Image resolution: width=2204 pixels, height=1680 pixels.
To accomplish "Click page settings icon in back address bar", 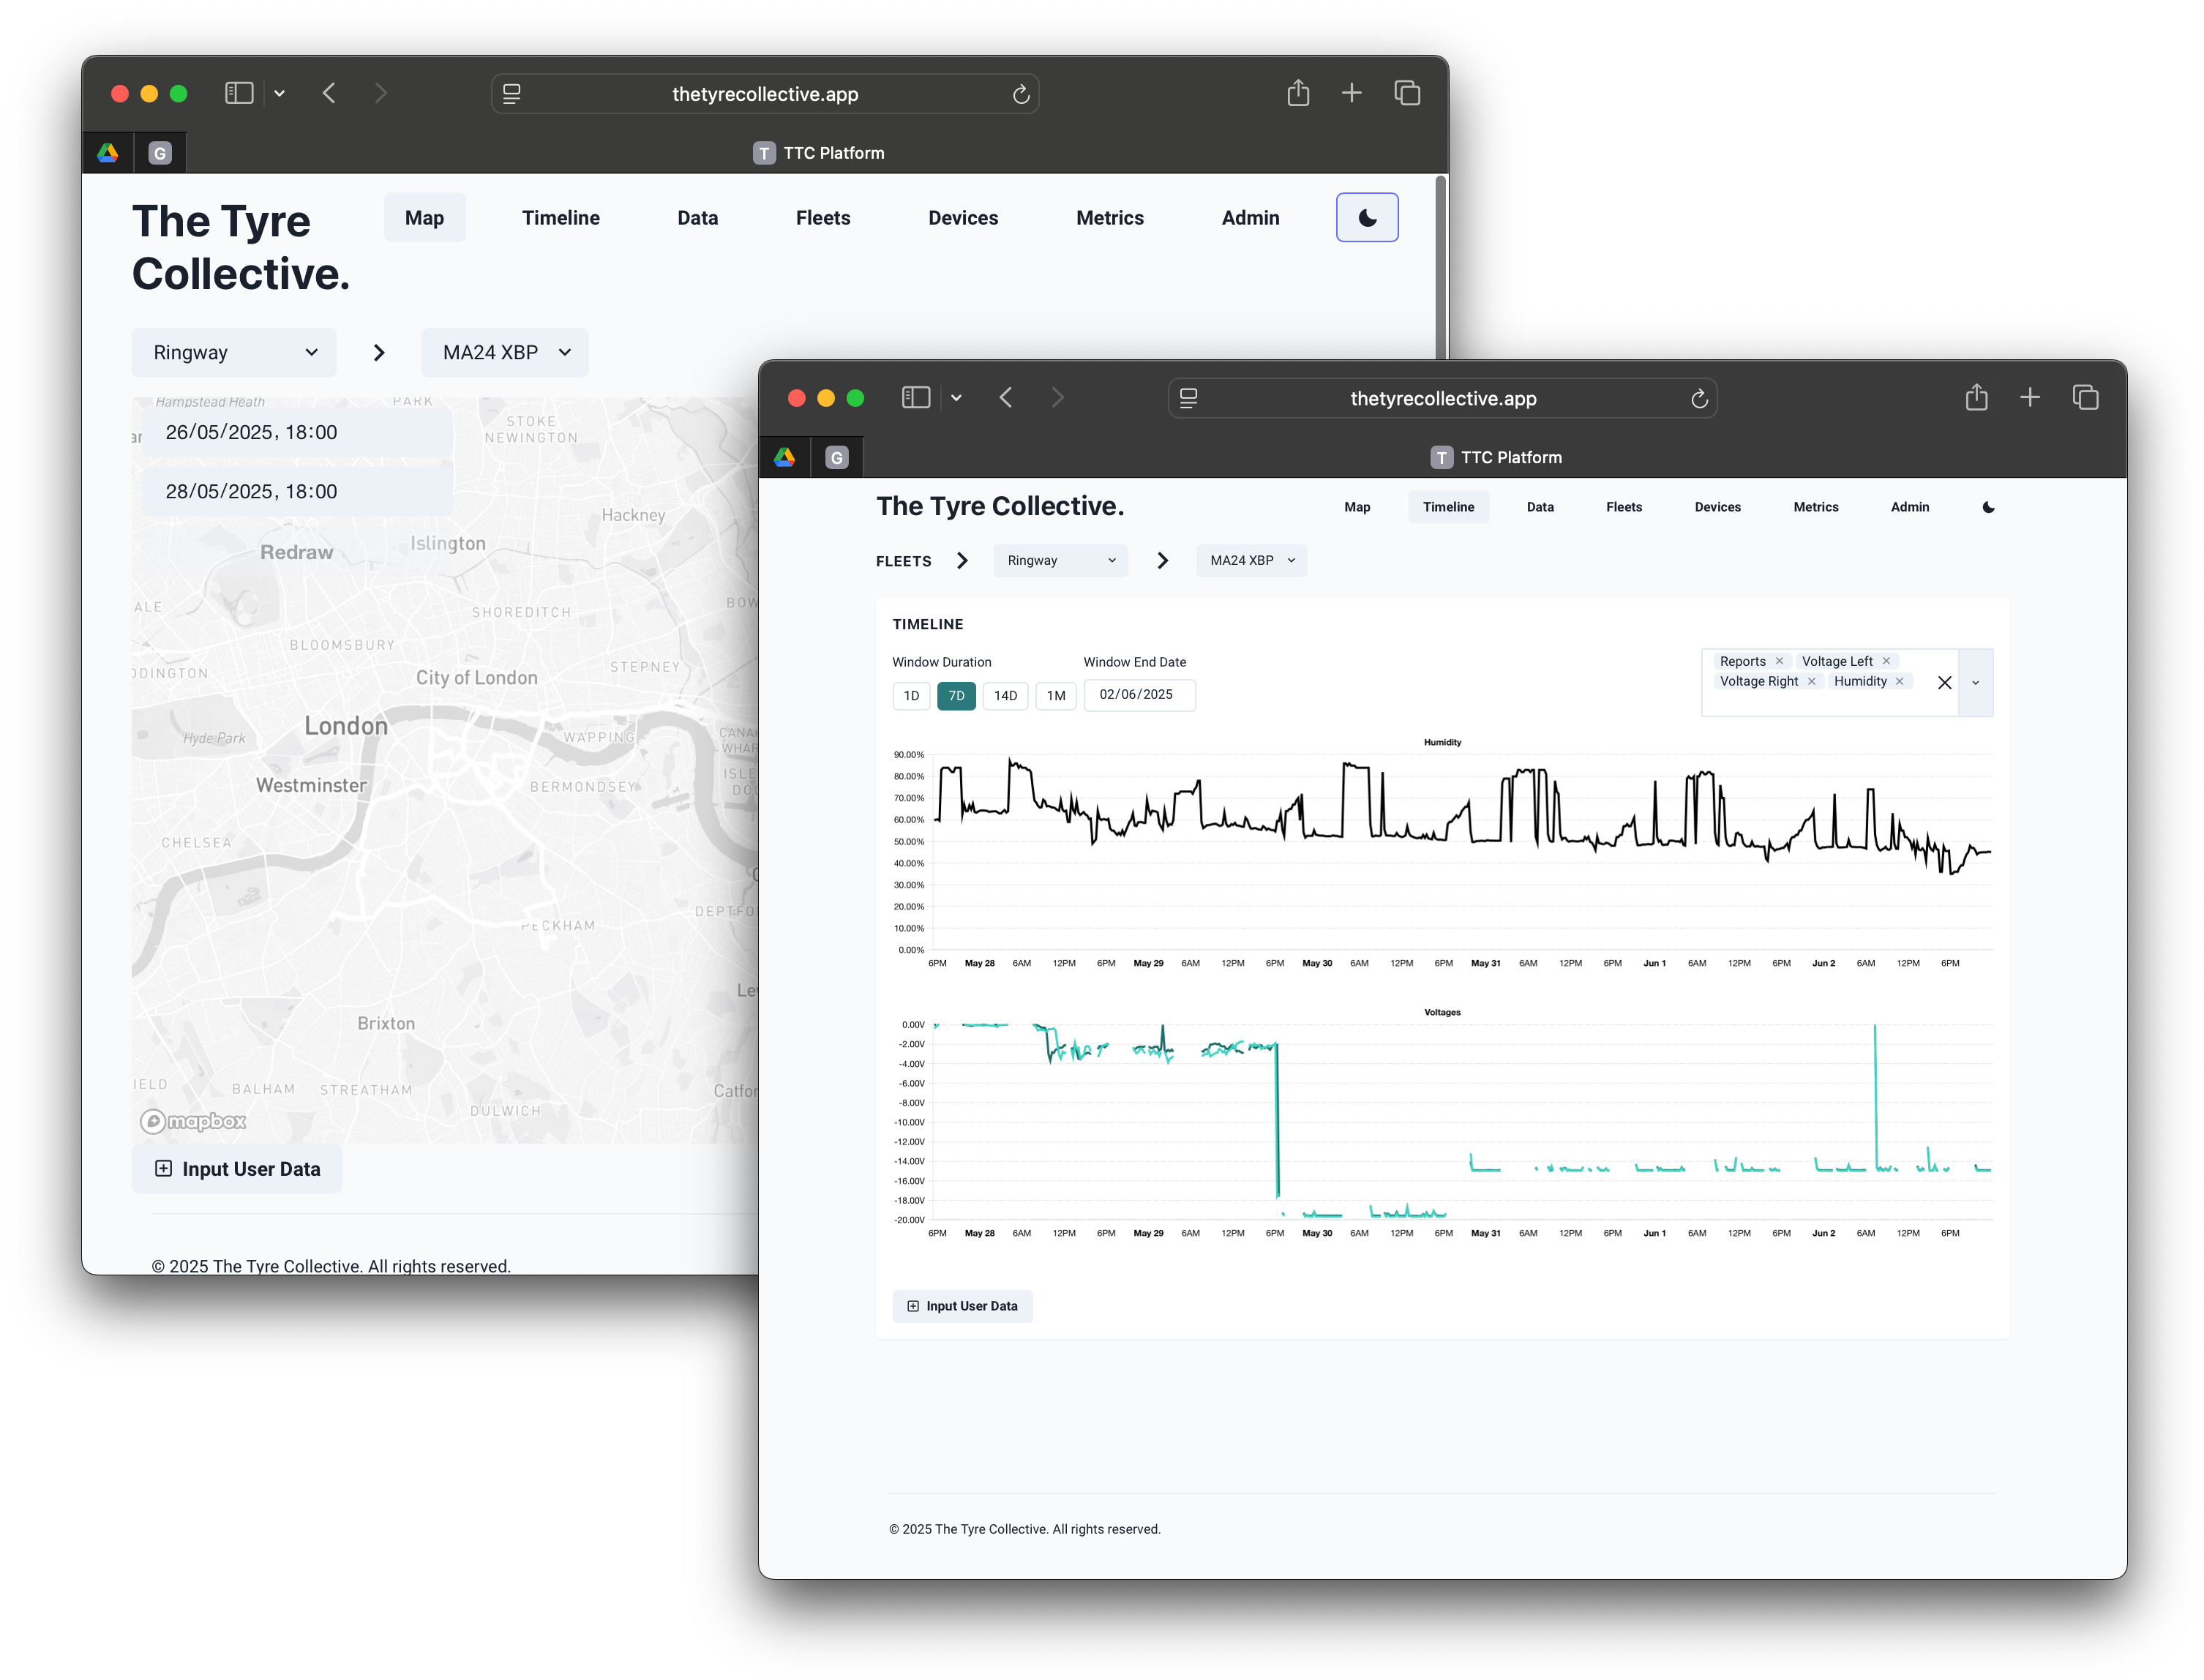I will coord(512,94).
